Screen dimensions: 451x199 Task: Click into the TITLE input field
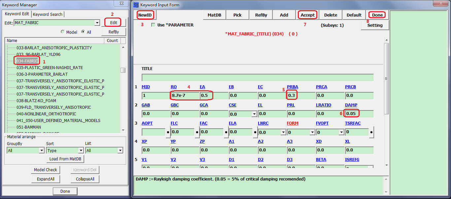point(258,78)
